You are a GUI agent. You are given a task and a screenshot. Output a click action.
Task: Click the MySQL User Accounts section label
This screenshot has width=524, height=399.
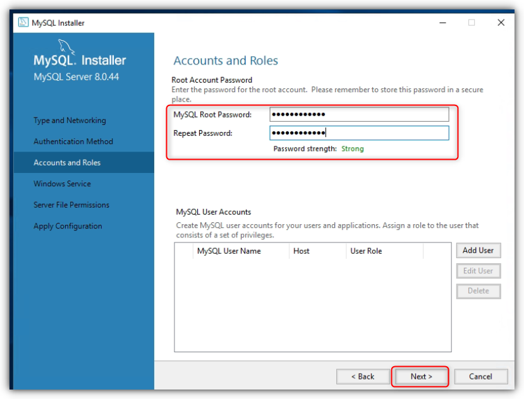214,212
